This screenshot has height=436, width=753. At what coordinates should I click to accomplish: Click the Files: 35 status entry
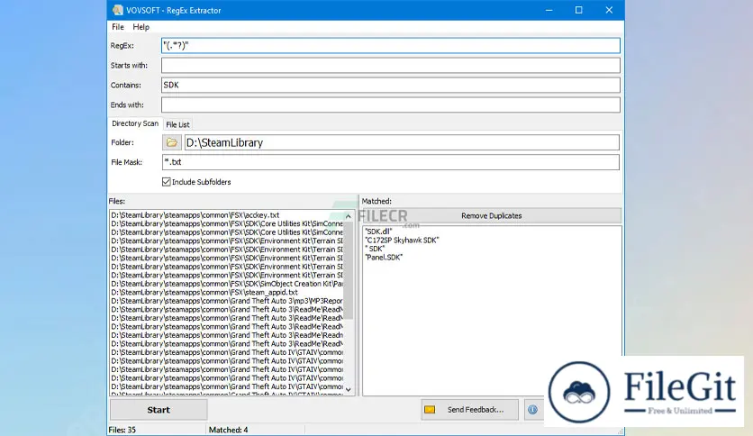[122, 430]
